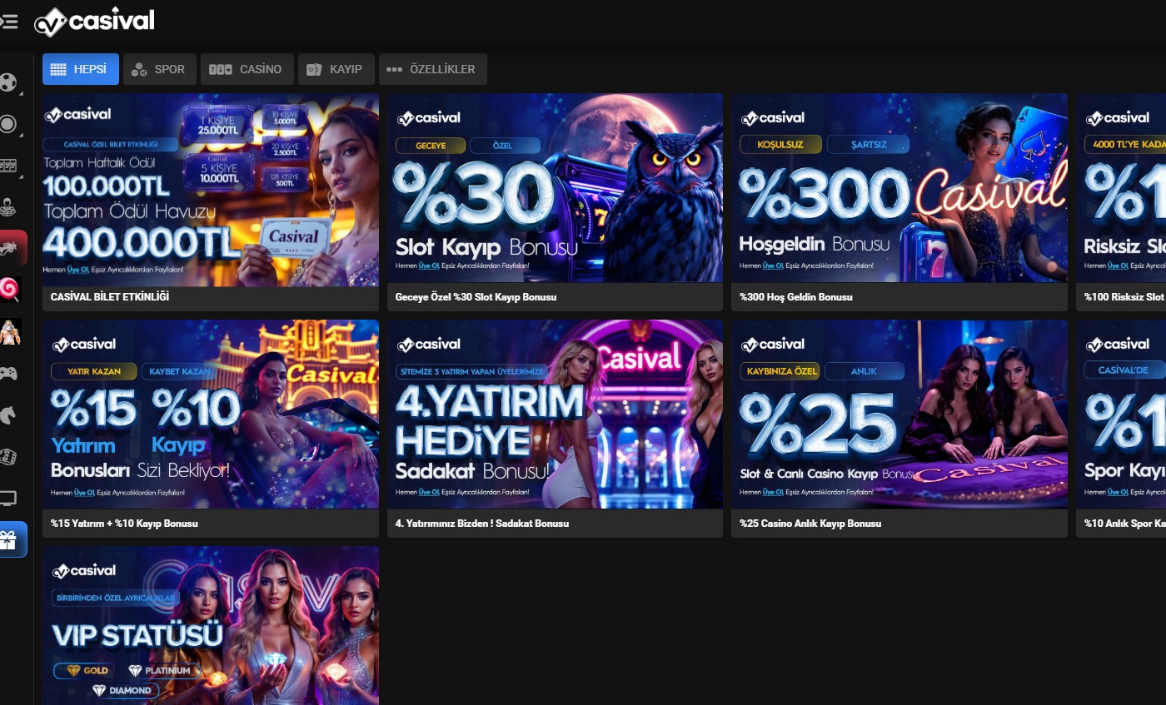The width and height of the screenshot is (1166, 705).
Task: Open the soccer ball sports icon
Action: coord(8,82)
